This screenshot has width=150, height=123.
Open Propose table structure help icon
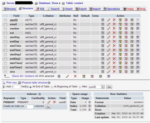tap(49, 83)
